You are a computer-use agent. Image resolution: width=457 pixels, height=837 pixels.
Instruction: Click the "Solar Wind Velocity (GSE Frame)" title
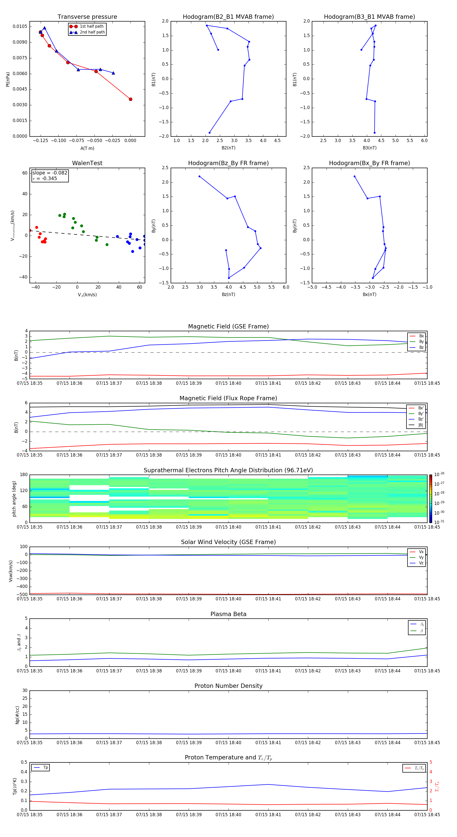tap(228, 542)
